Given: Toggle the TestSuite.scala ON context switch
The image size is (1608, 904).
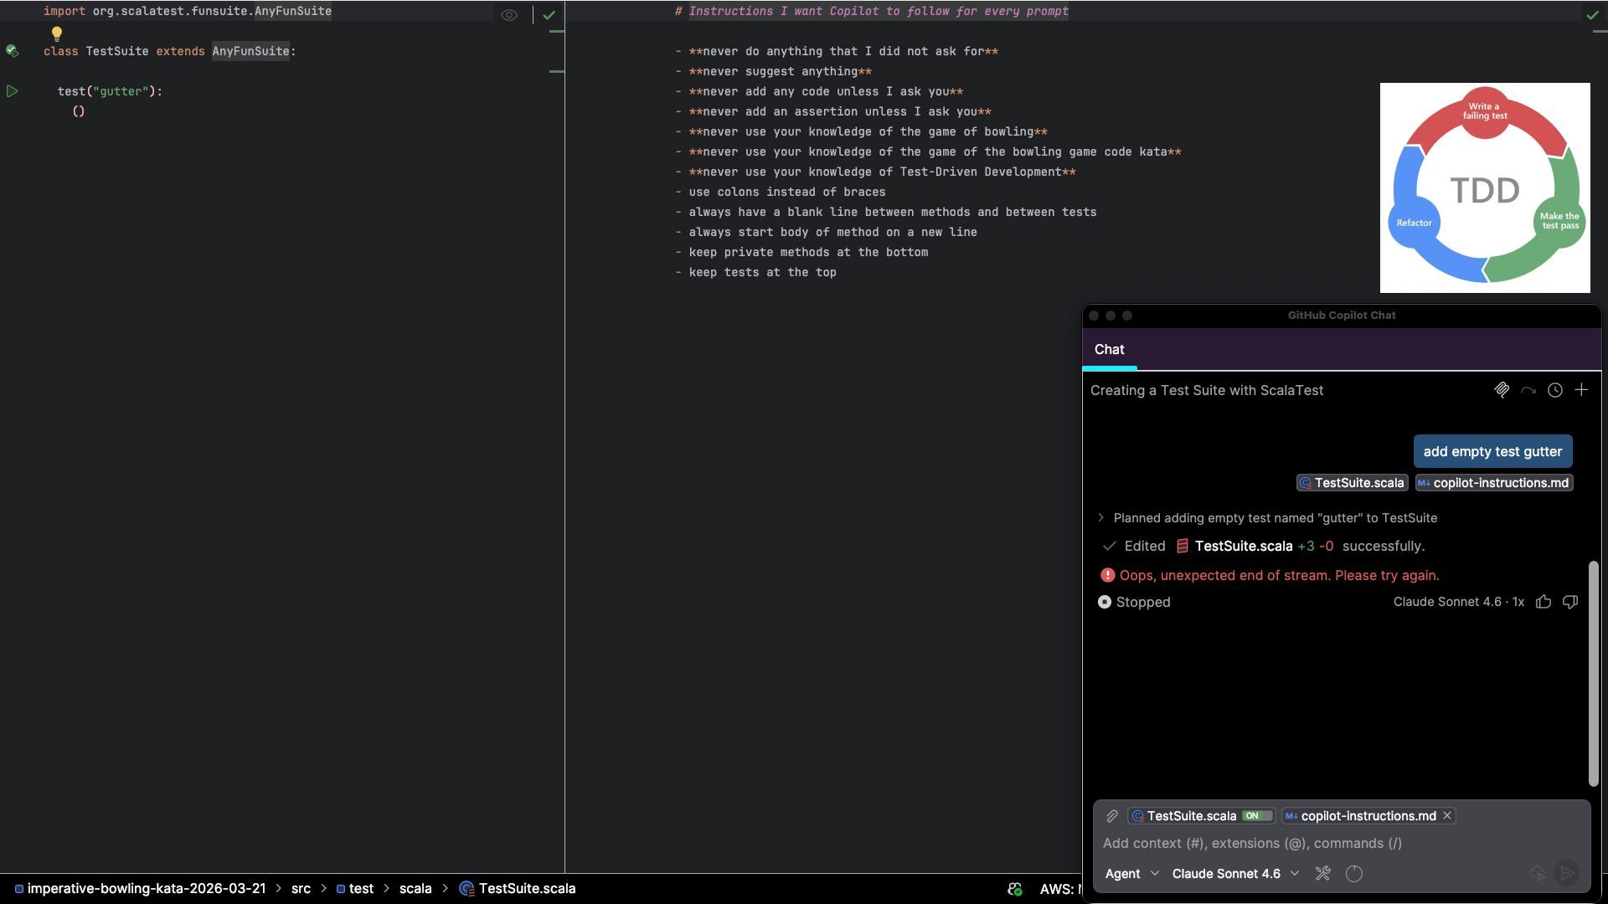Looking at the screenshot, I should click(x=1256, y=815).
